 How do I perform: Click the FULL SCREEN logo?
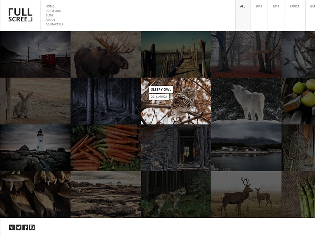20,15
